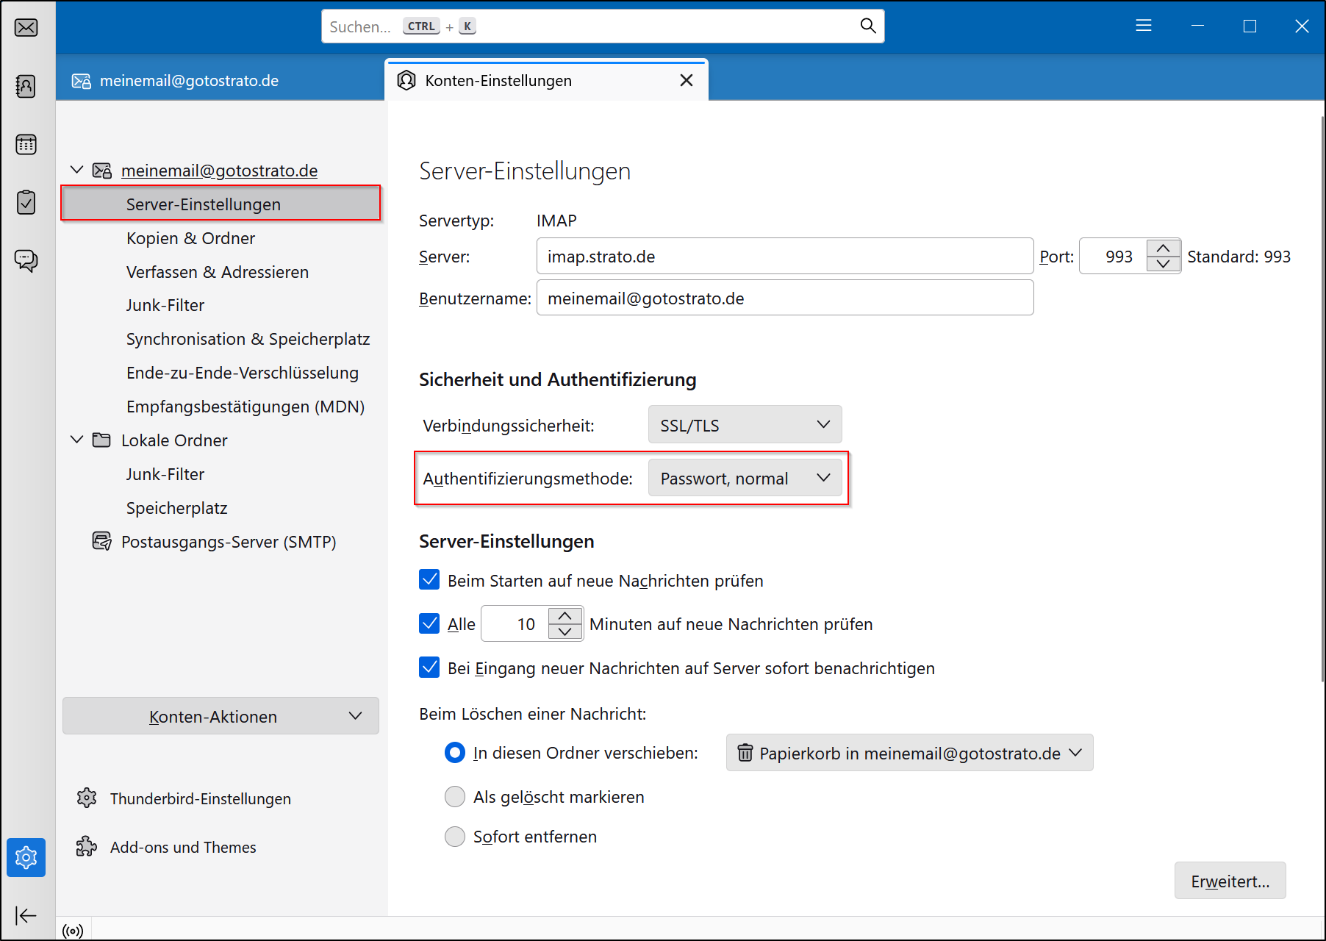Click the Erweitert button
Viewport: 1326px width, 941px height.
[1230, 880]
